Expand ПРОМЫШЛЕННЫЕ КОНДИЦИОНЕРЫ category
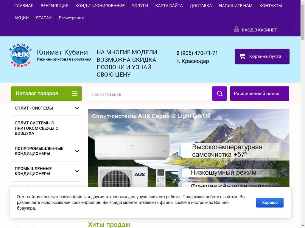Image resolution: width=305 pixels, height=228 pixels. pyautogui.click(x=77, y=171)
